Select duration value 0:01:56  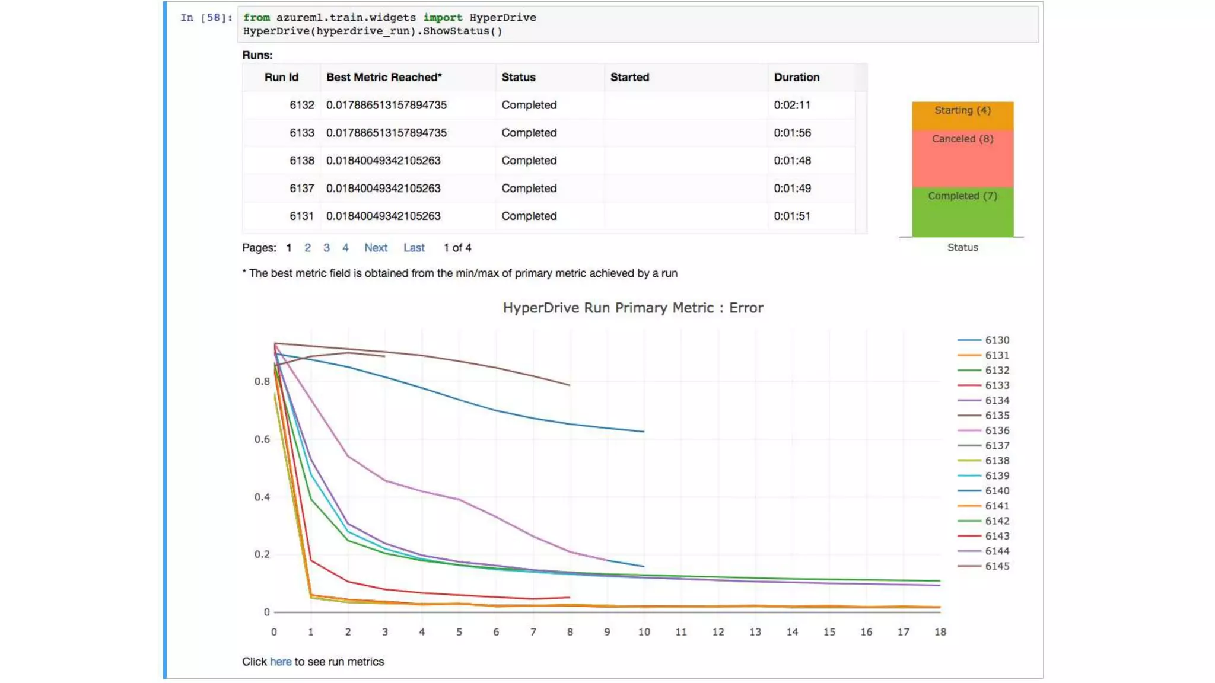792,133
